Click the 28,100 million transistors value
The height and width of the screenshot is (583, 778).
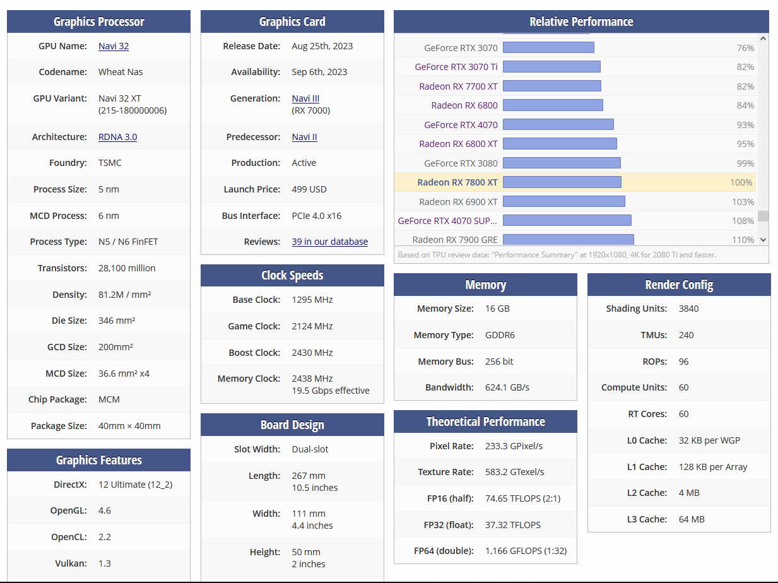pyautogui.click(x=127, y=268)
